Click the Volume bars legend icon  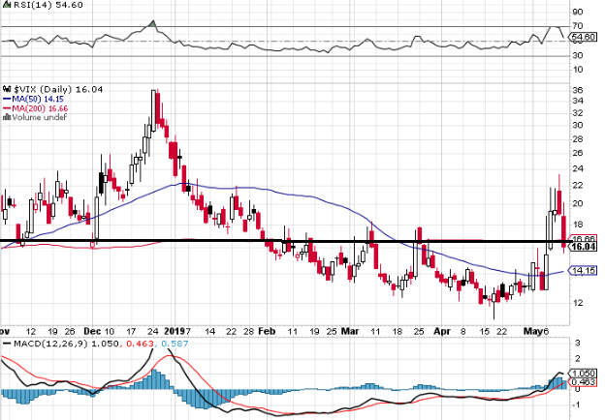(7, 117)
